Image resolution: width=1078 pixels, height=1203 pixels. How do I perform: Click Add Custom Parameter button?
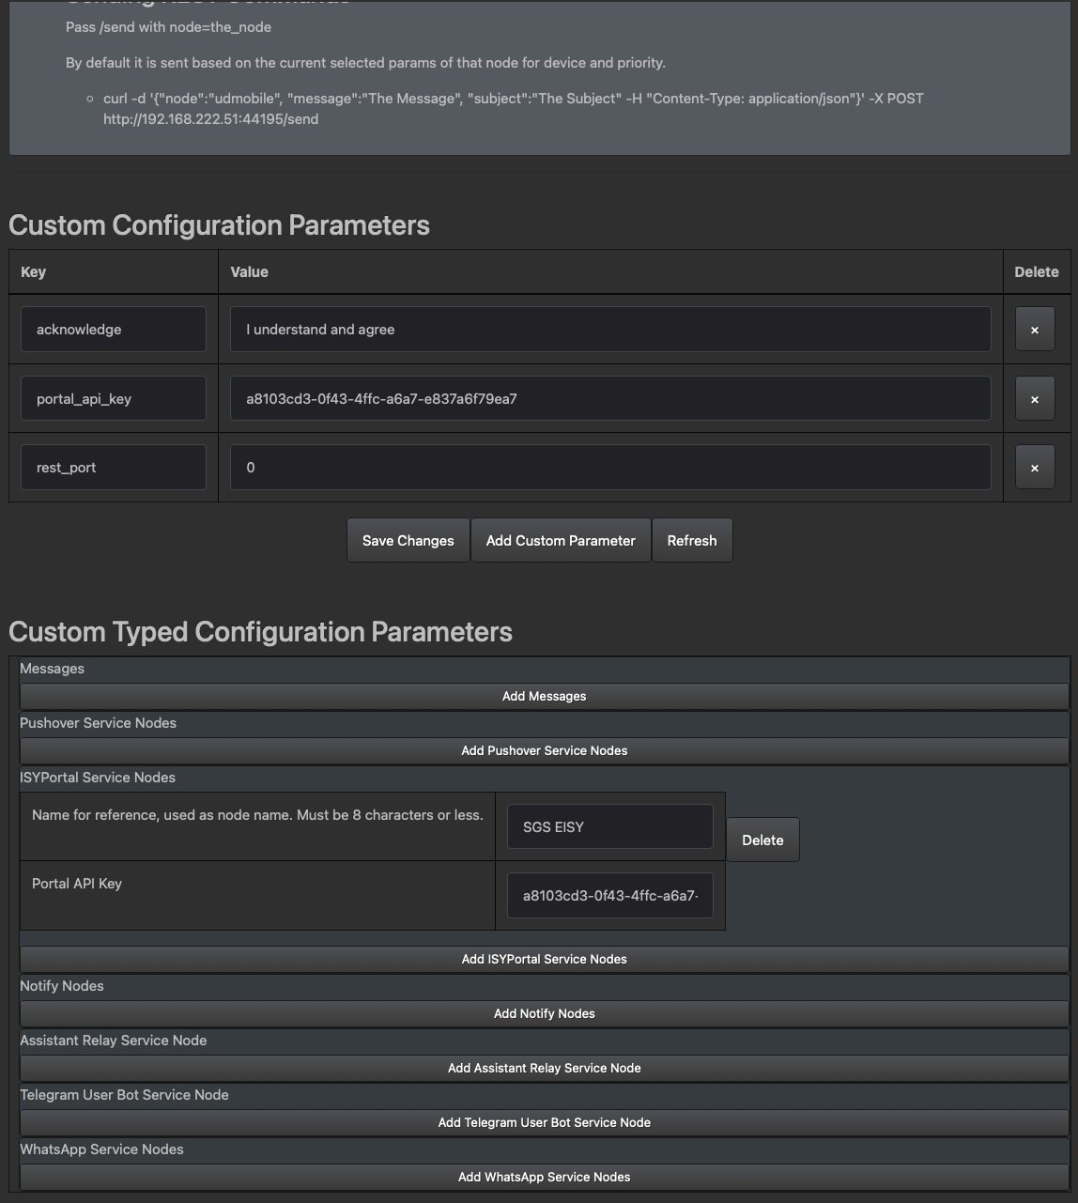[x=561, y=541]
